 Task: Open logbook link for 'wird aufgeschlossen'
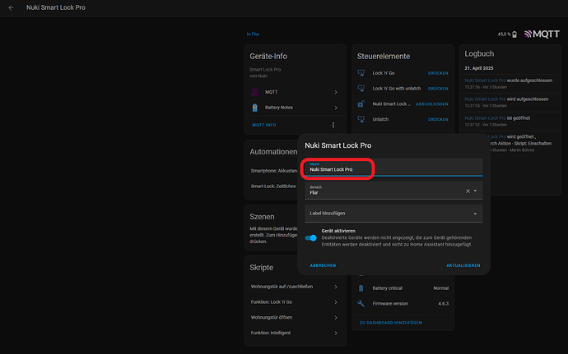(x=485, y=99)
